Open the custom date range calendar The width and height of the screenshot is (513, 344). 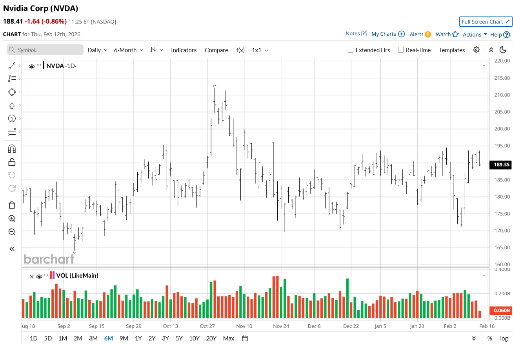[245, 338]
